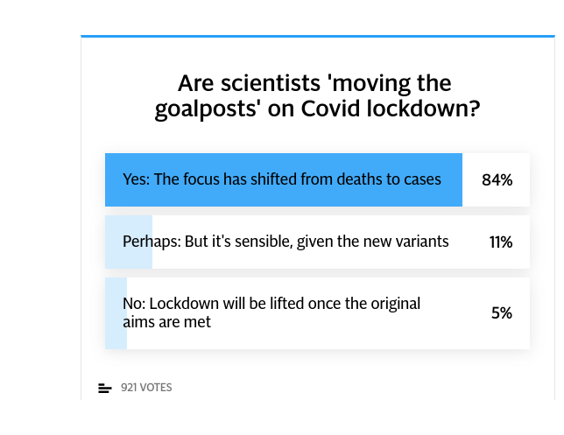
Task: Choose the "Perhaps: But it's sensible" answer
Action: tap(286, 242)
